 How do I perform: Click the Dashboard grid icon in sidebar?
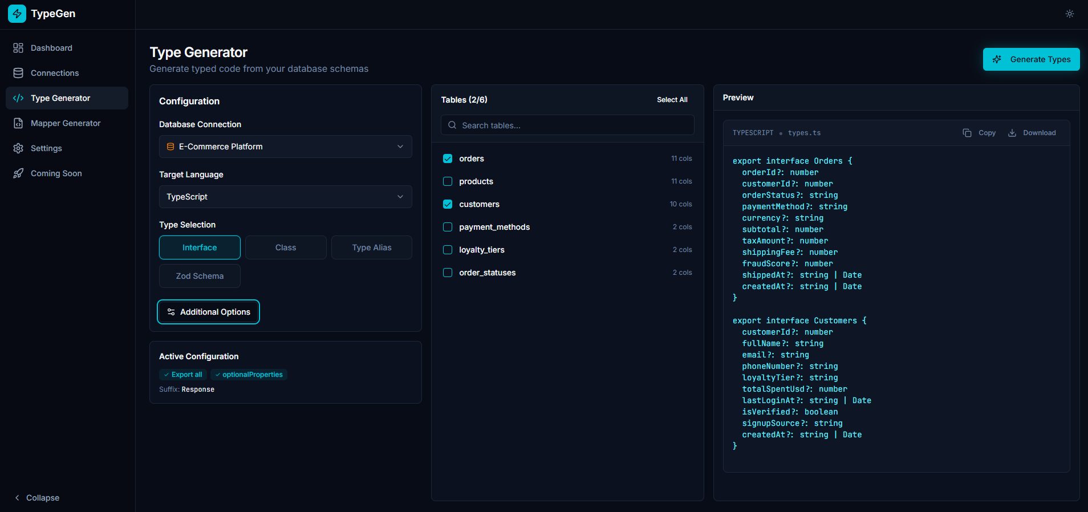pyautogui.click(x=18, y=48)
